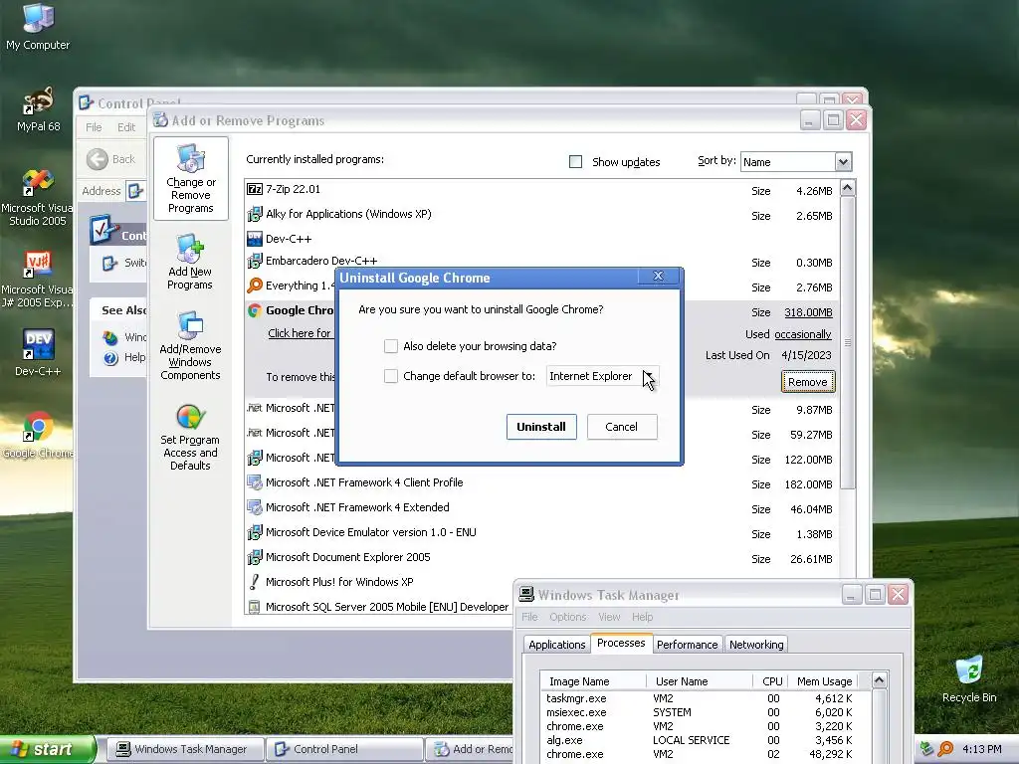Follow the Click here for support link
This screenshot has width=1019, height=764.
[x=301, y=333]
